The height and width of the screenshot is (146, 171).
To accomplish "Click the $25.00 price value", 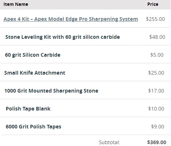I will coord(156,73).
